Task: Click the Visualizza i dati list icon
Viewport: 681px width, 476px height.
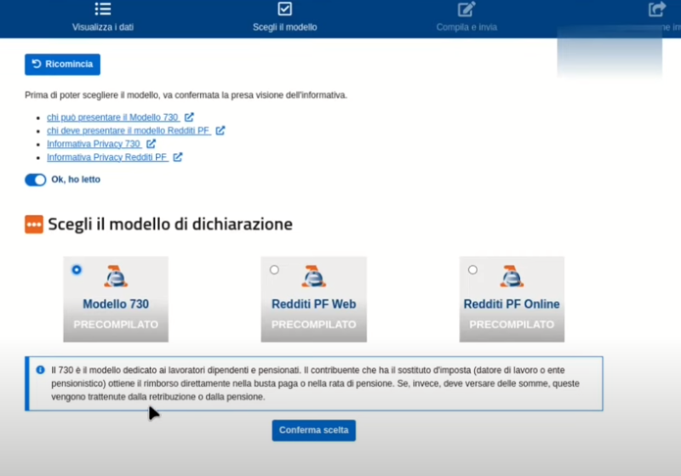Action: [102, 9]
